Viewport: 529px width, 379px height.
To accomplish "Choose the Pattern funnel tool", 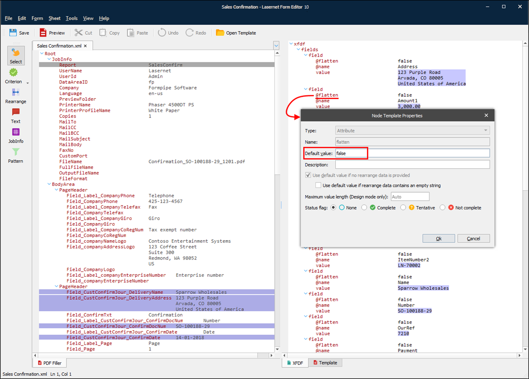I will [16, 156].
